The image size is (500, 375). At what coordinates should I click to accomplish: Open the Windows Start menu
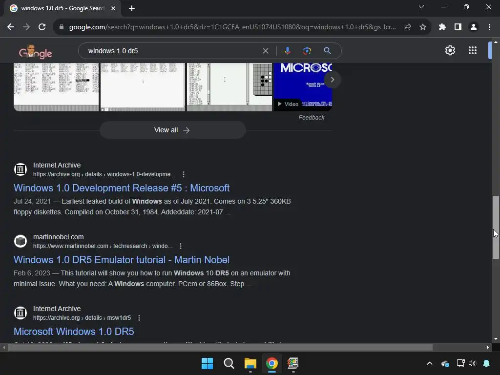coord(207,363)
